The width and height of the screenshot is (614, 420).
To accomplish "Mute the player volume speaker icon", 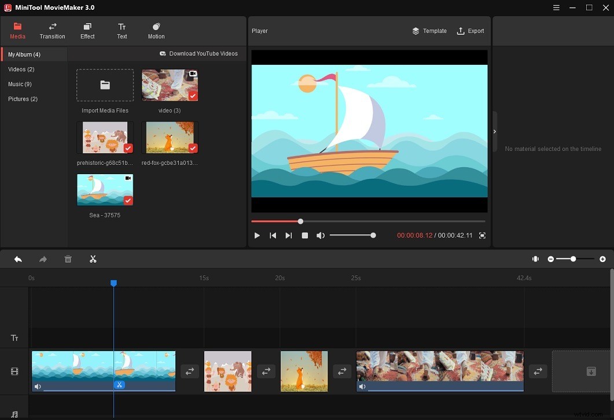I will [x=321, y=235].
